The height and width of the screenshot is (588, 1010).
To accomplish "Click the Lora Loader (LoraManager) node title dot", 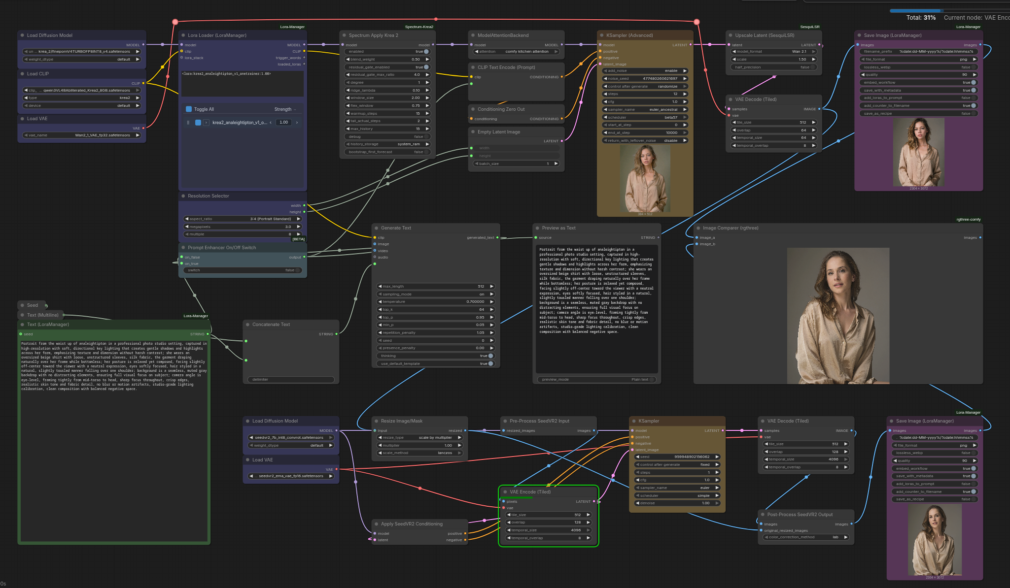I will pyautogui.click(x=183, y=35).
